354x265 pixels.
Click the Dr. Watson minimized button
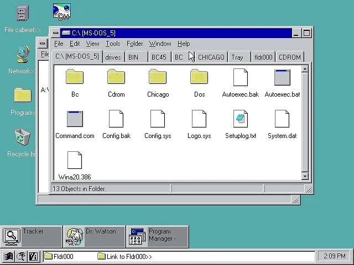tap(94, 236)
